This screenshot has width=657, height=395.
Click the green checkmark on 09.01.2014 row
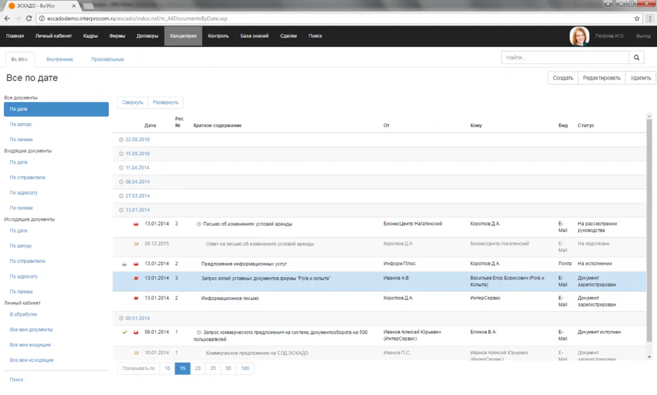[124, 332]
